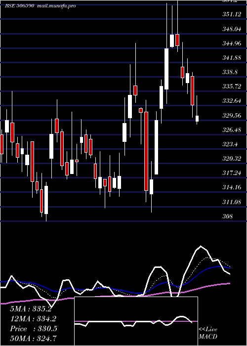This screenshot has height=346, width=247.
Task: Click the pink line in the MACD inset
Action: click(x=136, y=321)
